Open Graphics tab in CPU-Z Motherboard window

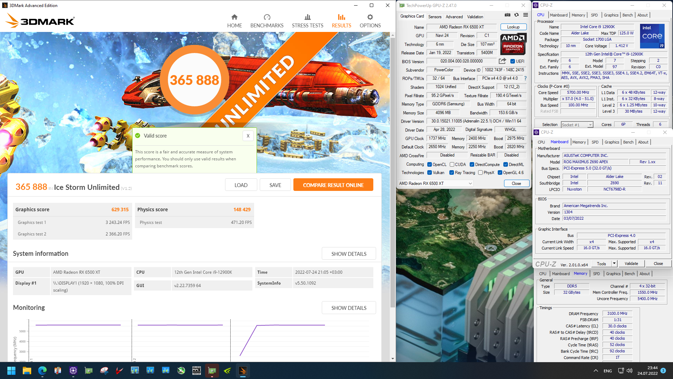[x=612, y=142]
